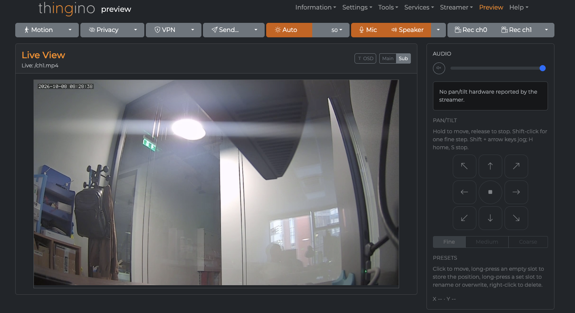Screen dimensions: 575x313
Task: Open the Information menu
Action: [316, 7]
